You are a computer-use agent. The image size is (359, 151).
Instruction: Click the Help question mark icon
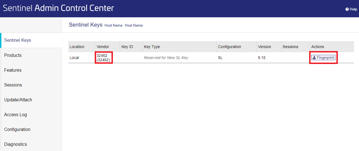point(347,9)
